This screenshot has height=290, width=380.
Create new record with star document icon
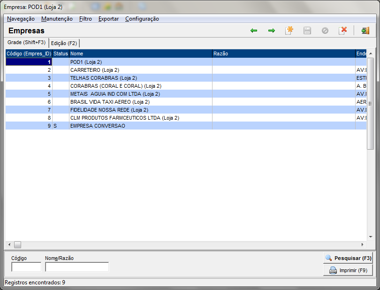point(289,31)
